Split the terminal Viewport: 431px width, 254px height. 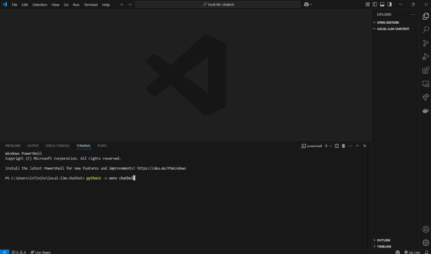[337, 146]
